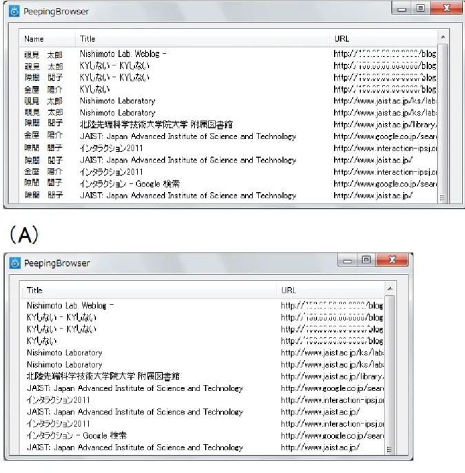Minimize the two-column PeepingBrowser window
This screenshot has width=465, height=473.
point(347,261)
